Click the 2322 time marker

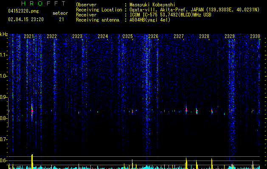tap(52, 36)
